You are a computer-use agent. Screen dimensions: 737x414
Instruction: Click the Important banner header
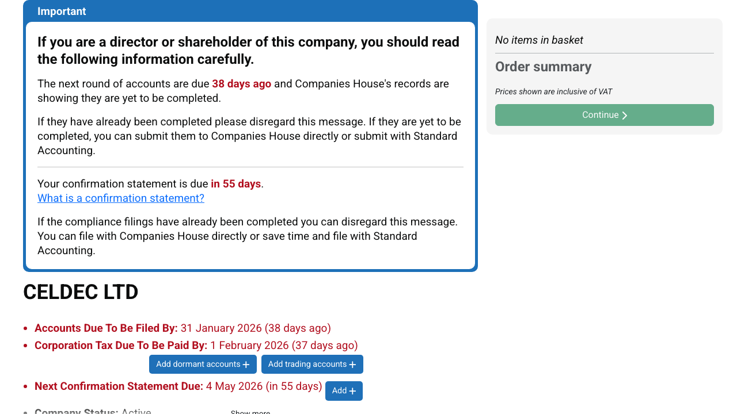click(x=62, y=11)
